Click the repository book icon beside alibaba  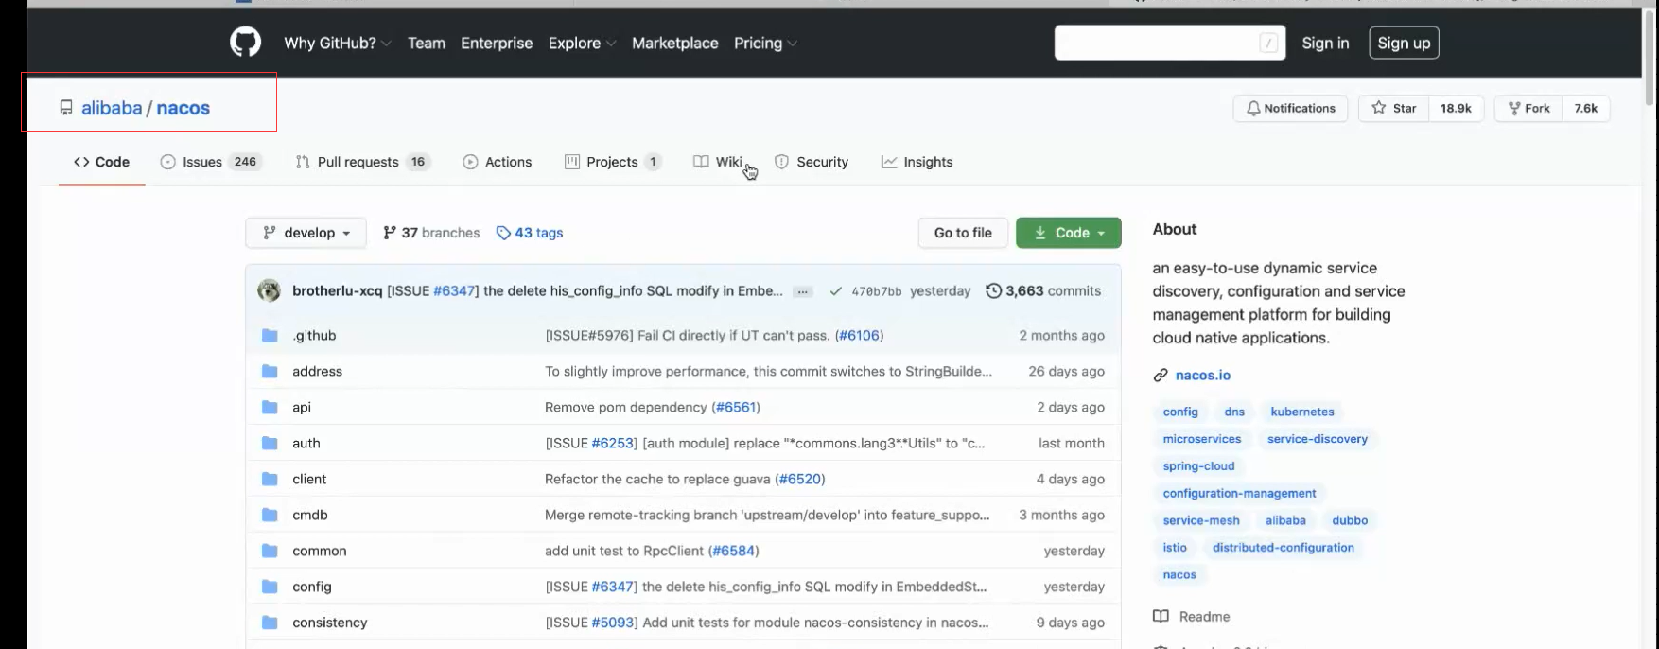coord(66,108)
